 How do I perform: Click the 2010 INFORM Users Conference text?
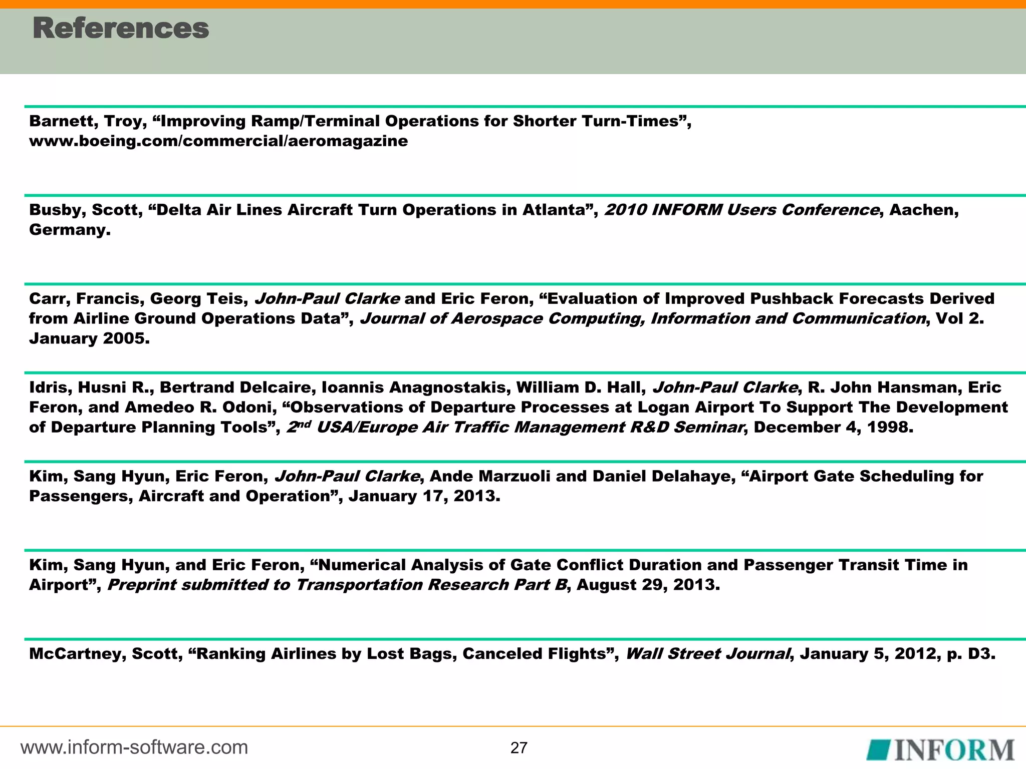[x=741, y=210]
